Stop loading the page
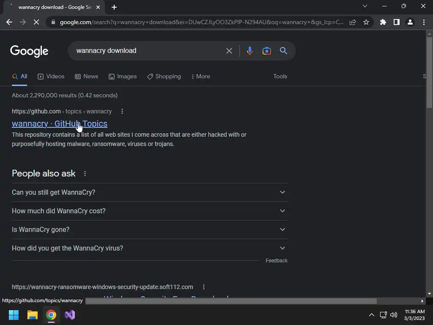The image size is (433, 325). point(36,22)
